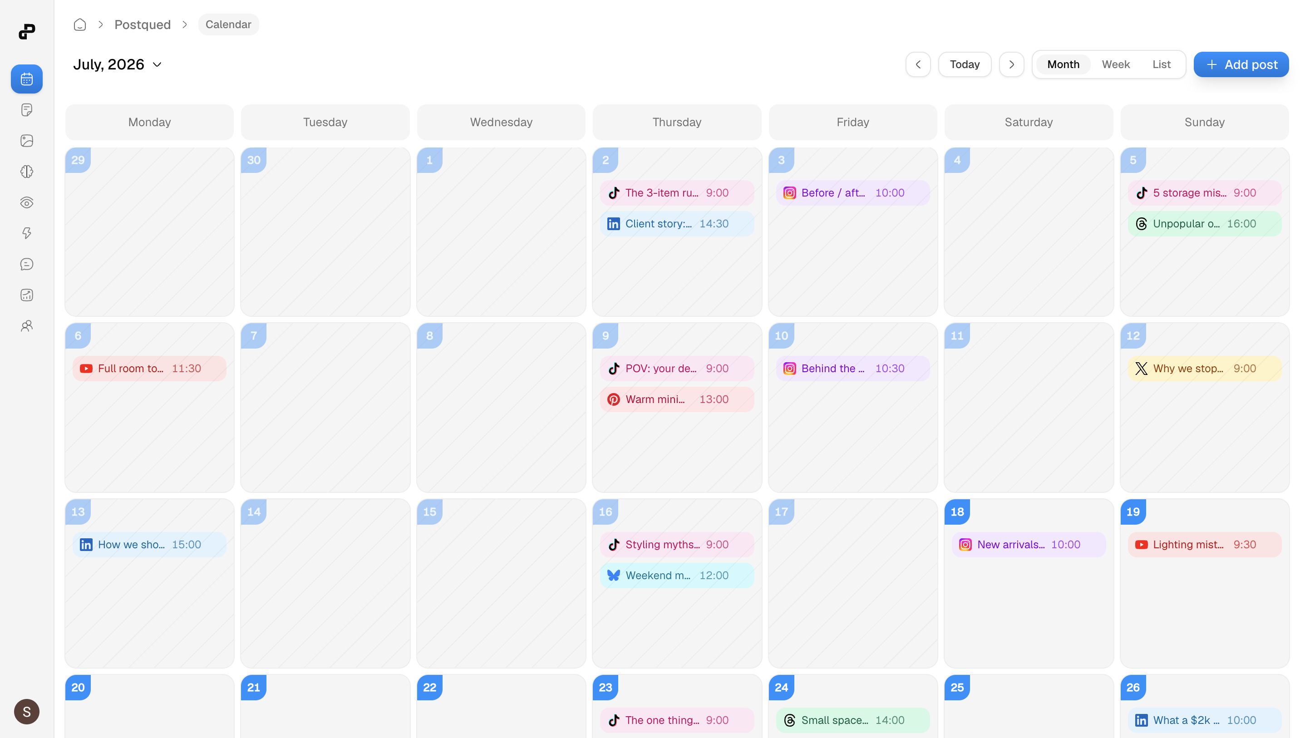Open the lightning automation sidebar icon
Viewport: 1300px width, 738px height.
click(27, 233)
